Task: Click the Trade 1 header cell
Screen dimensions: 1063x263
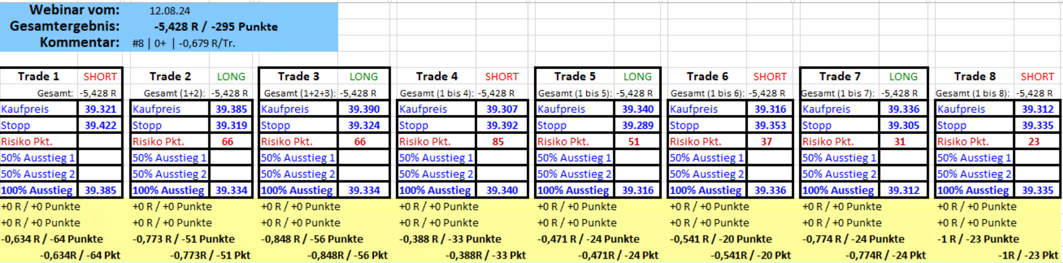Action: point(38,76)
